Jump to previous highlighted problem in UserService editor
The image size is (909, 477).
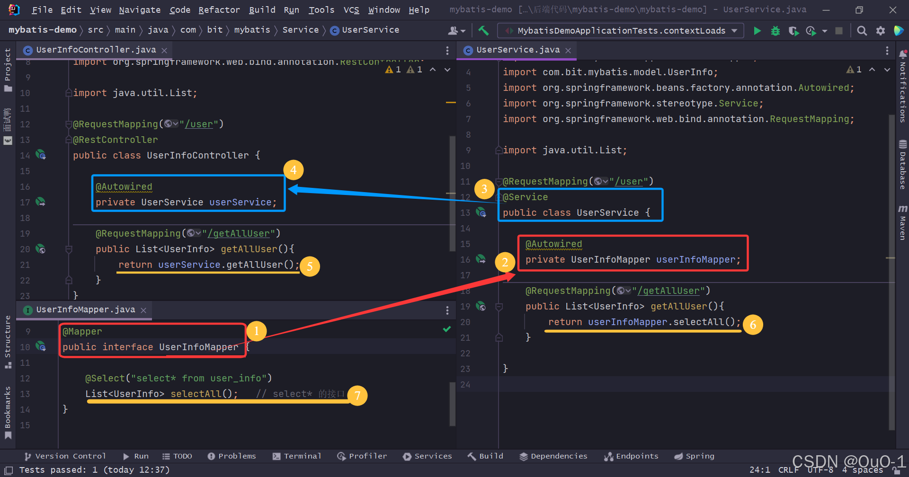click(872, 70)
